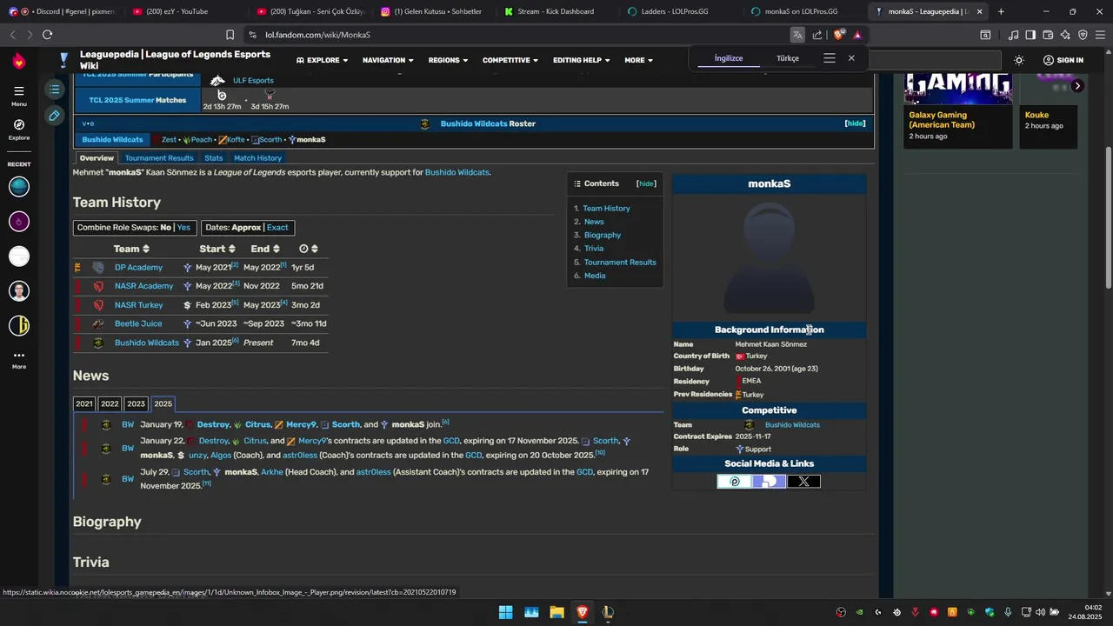
Task: Switch theme with the sun icon
Action: point(1019,60)
